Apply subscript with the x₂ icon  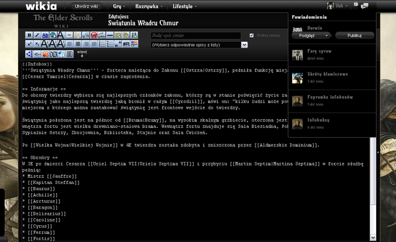coord(37,44)
